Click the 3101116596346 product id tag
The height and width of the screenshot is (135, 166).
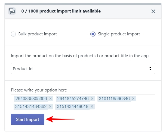click(x=114, y=99)
